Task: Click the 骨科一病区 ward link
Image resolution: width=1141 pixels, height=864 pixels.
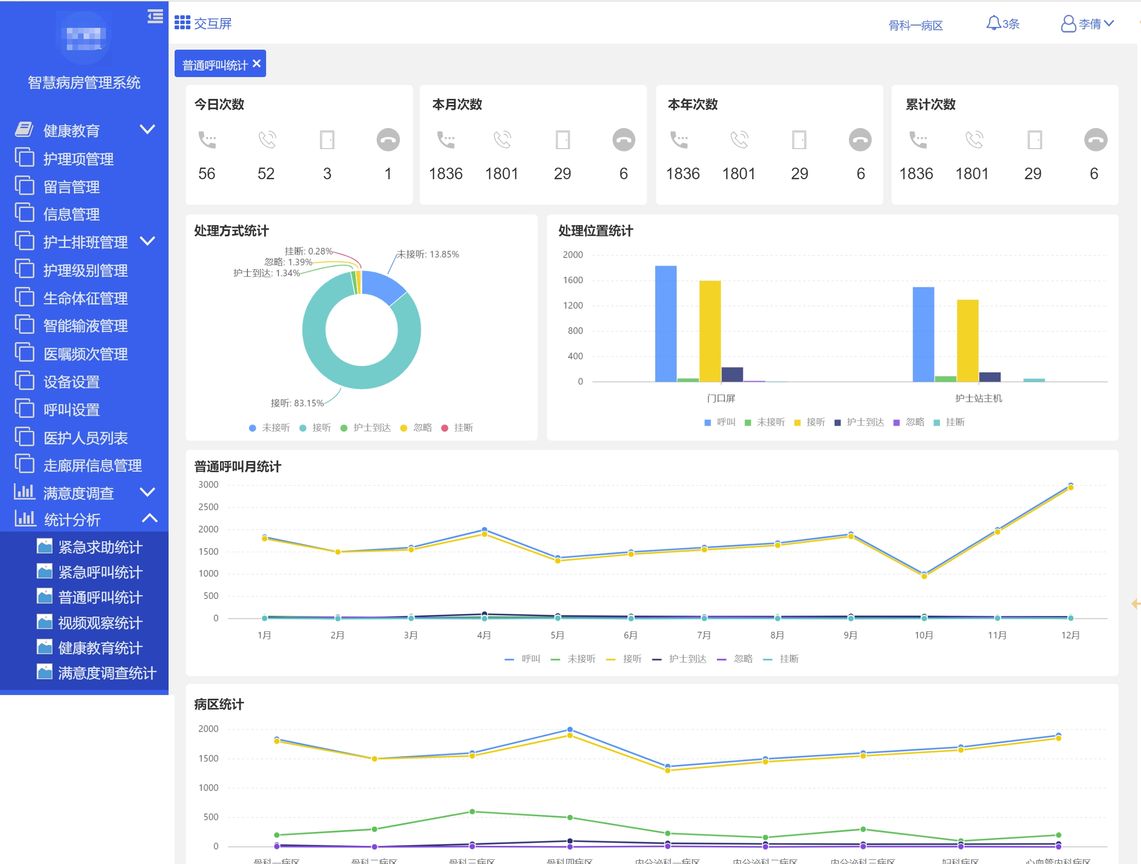Action: [916, 25]
